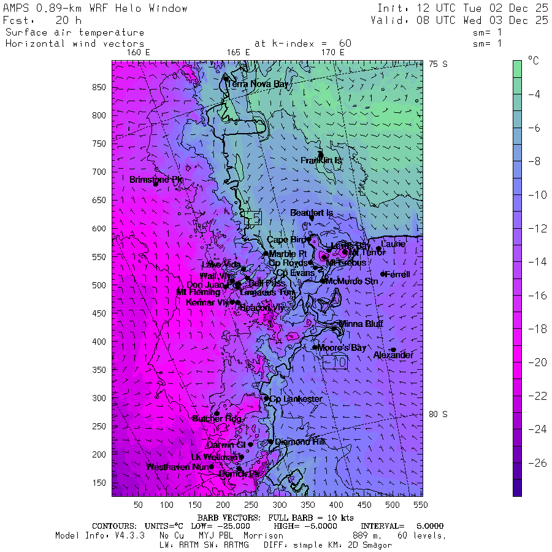Click the "80 S" latitude label
Viewport: 552px width, 552px height.
[438, 414]
